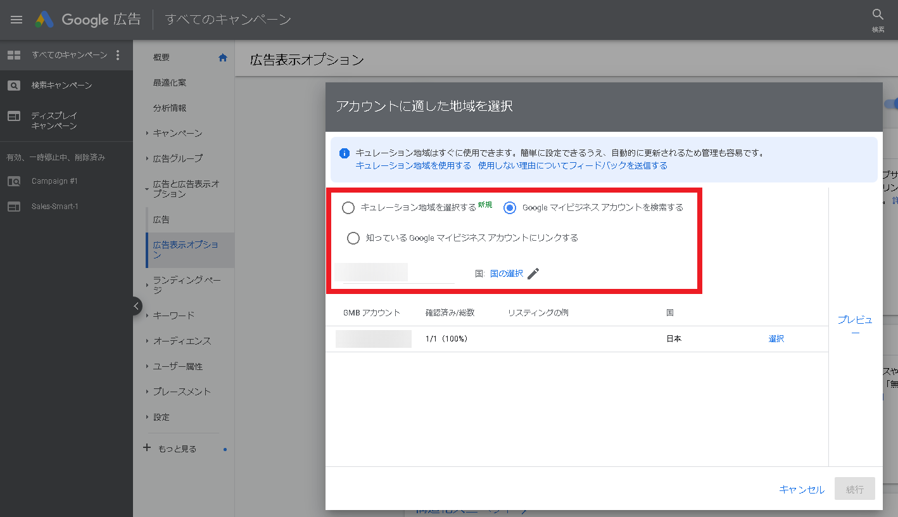898x517 pixels.
Task: Click the Sales-Smart-1 icon
Action: coord(14,207)
